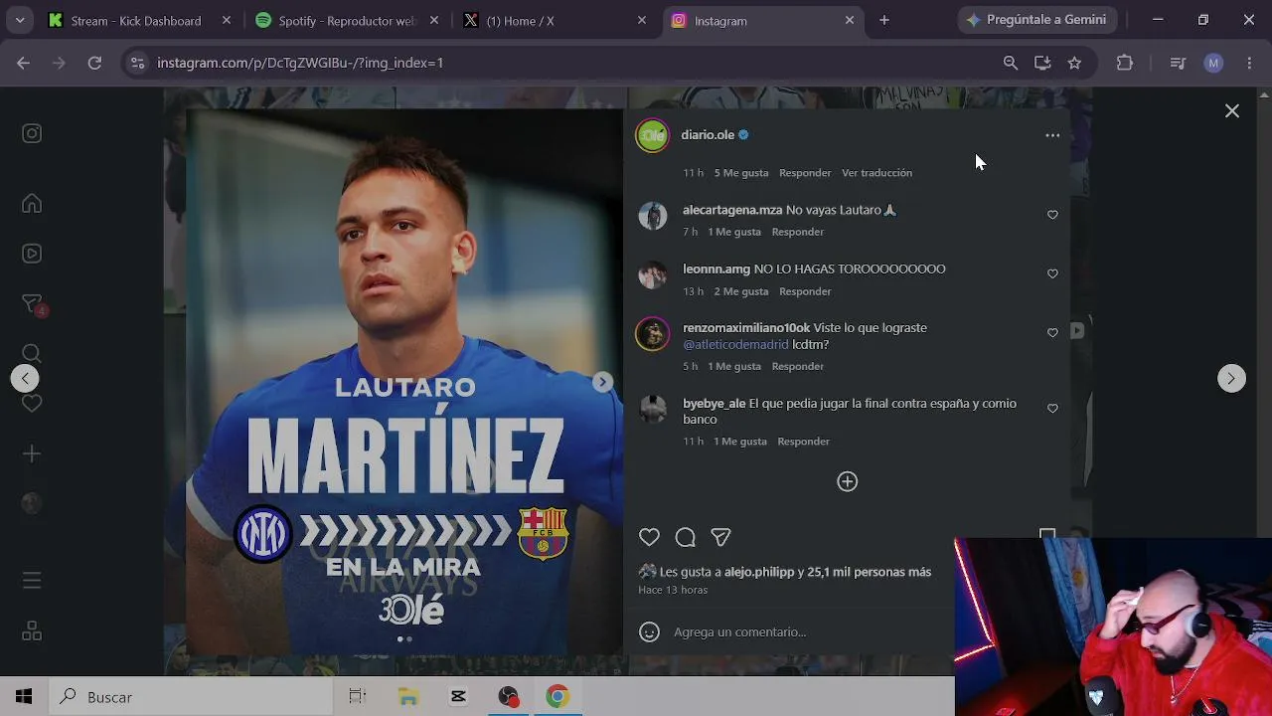Click the Windows Buscar search box

click(189, 697)
